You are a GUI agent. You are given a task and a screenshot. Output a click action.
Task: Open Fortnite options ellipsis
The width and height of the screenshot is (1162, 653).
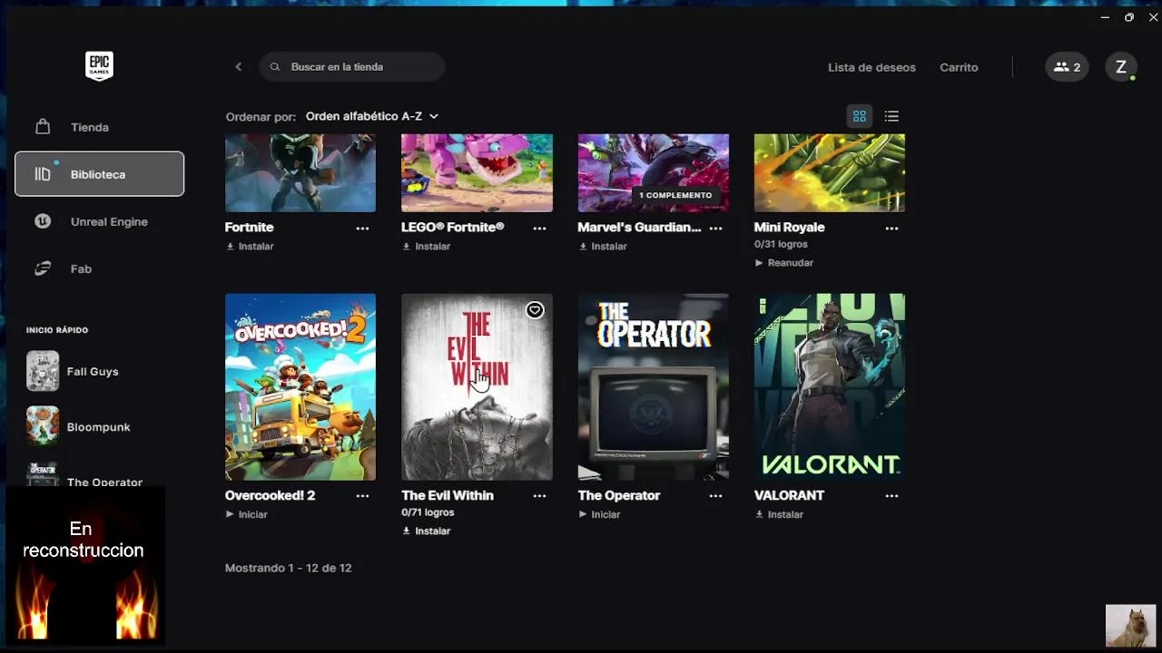[362, 229]
